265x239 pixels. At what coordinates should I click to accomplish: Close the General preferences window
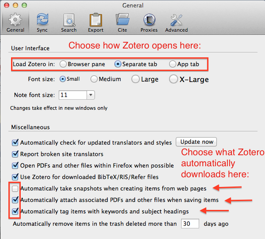[x=7, y=5]
